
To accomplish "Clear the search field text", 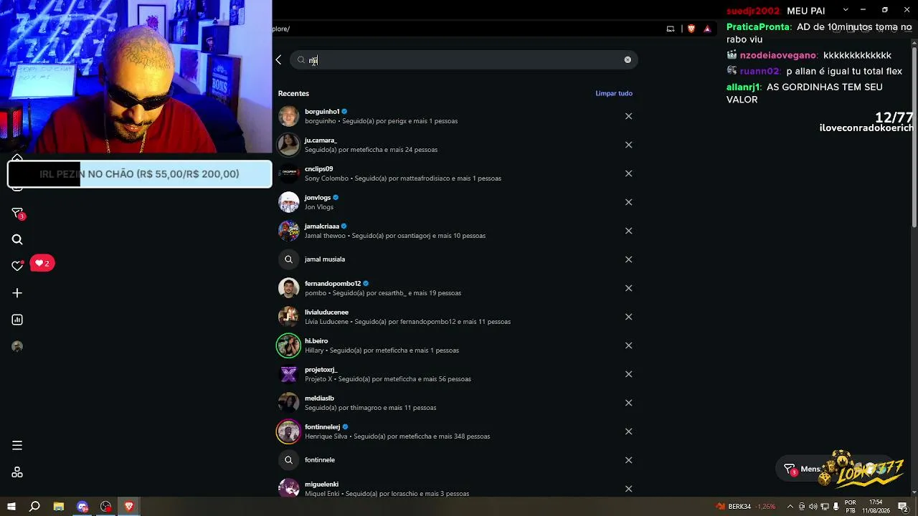I will (628, 60).
